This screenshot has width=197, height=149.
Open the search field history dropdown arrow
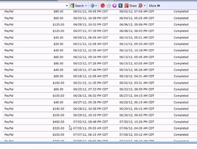[67, 6]
